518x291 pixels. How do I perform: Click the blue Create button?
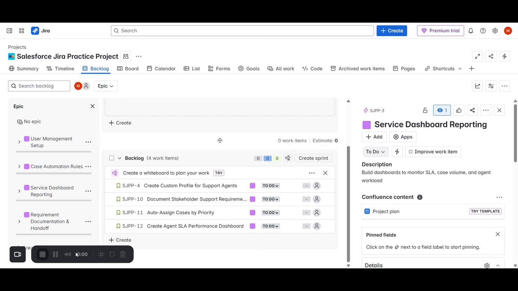pos(392,31)
